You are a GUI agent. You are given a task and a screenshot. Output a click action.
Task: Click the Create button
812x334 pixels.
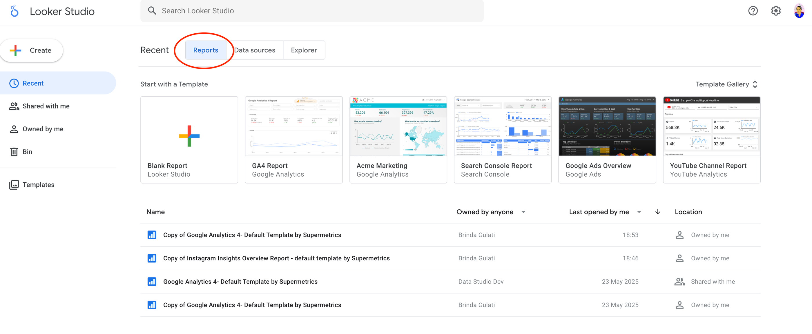32,50
